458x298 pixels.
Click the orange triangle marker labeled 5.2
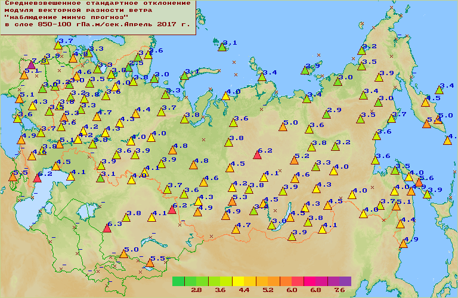pyautogui.click(x=294, y=160)
